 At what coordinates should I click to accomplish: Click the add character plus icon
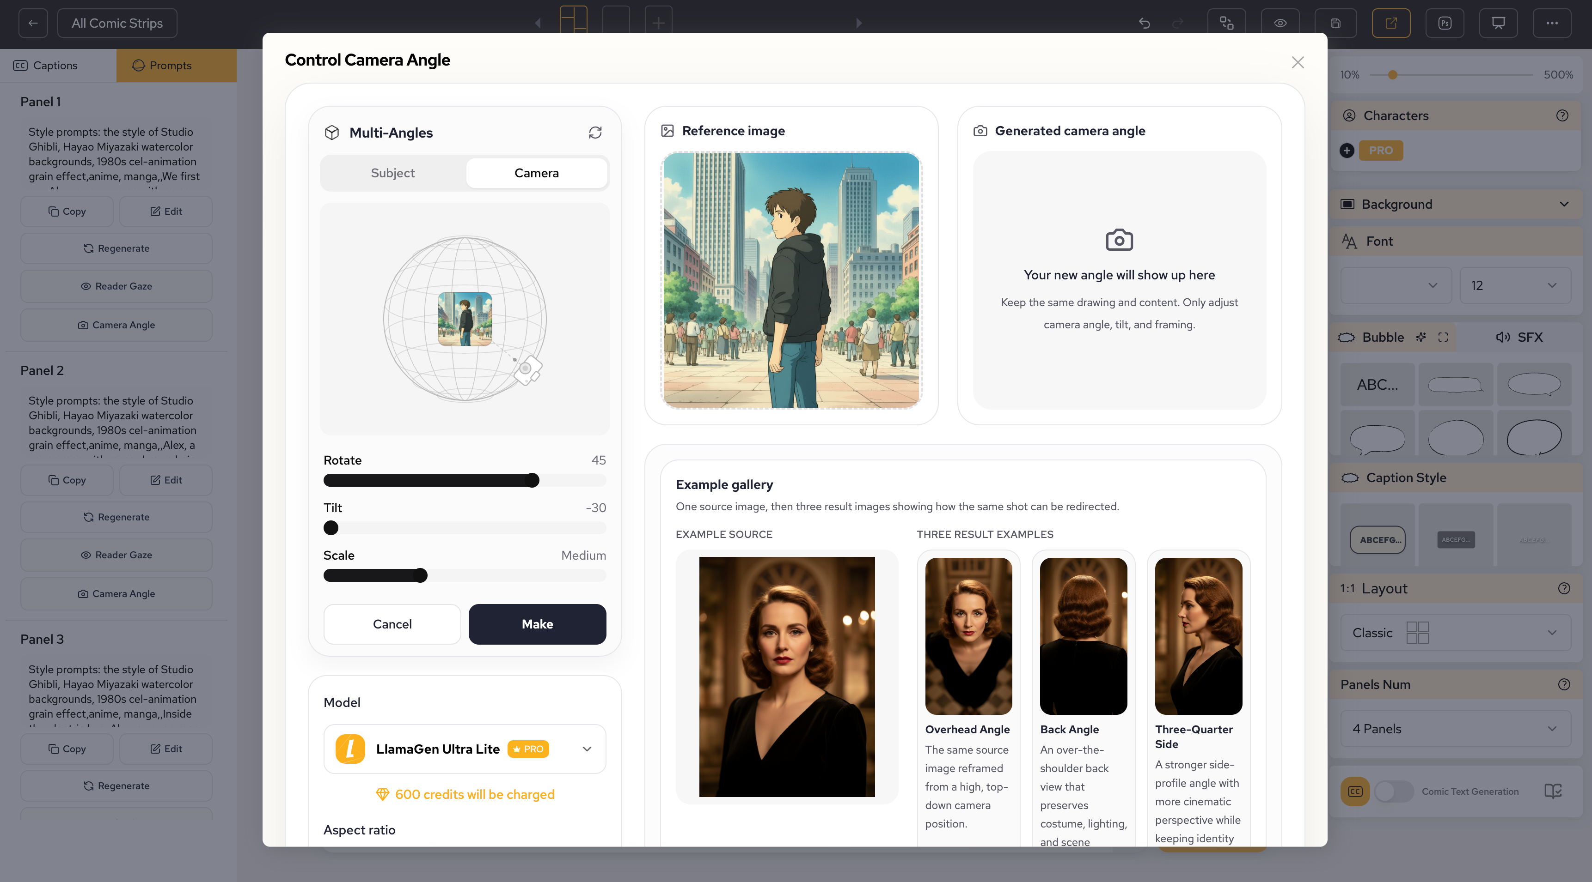click(1347, 150)
